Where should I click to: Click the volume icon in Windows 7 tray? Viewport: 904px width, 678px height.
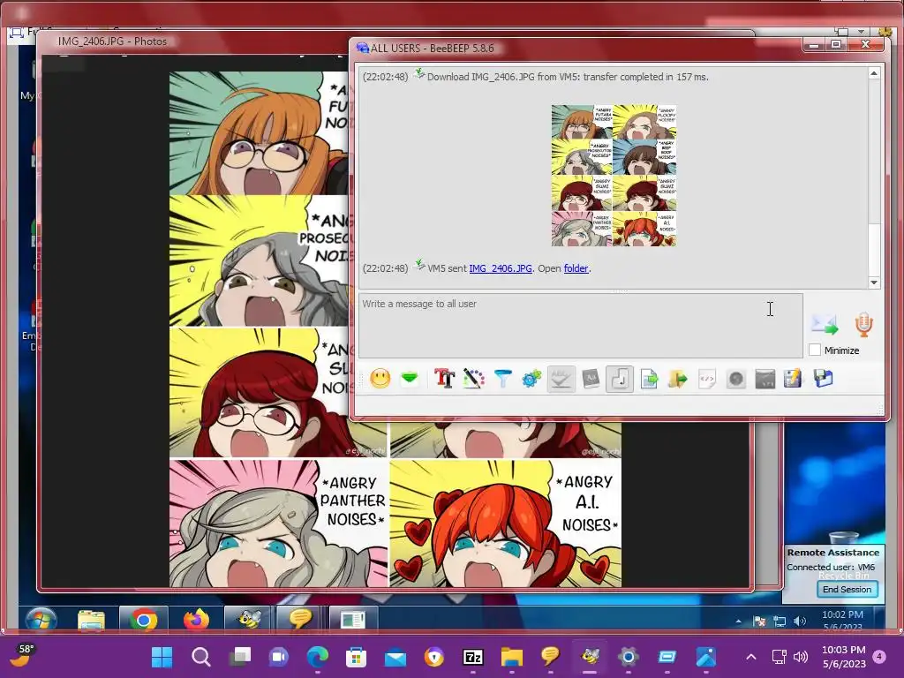click(x=800, y=621)
